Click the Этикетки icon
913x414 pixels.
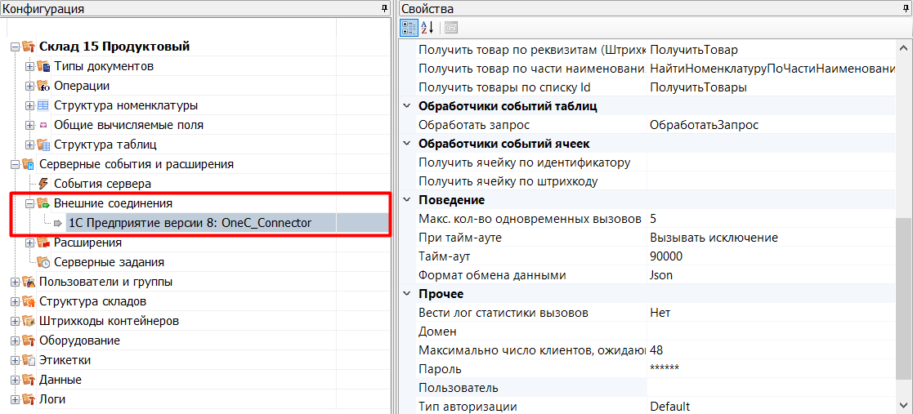click(29, 360)
